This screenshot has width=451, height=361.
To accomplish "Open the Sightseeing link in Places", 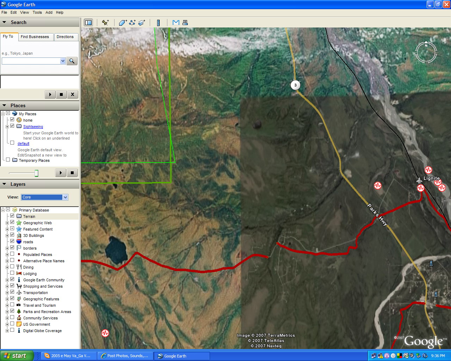I will click(x=33, y=127).
